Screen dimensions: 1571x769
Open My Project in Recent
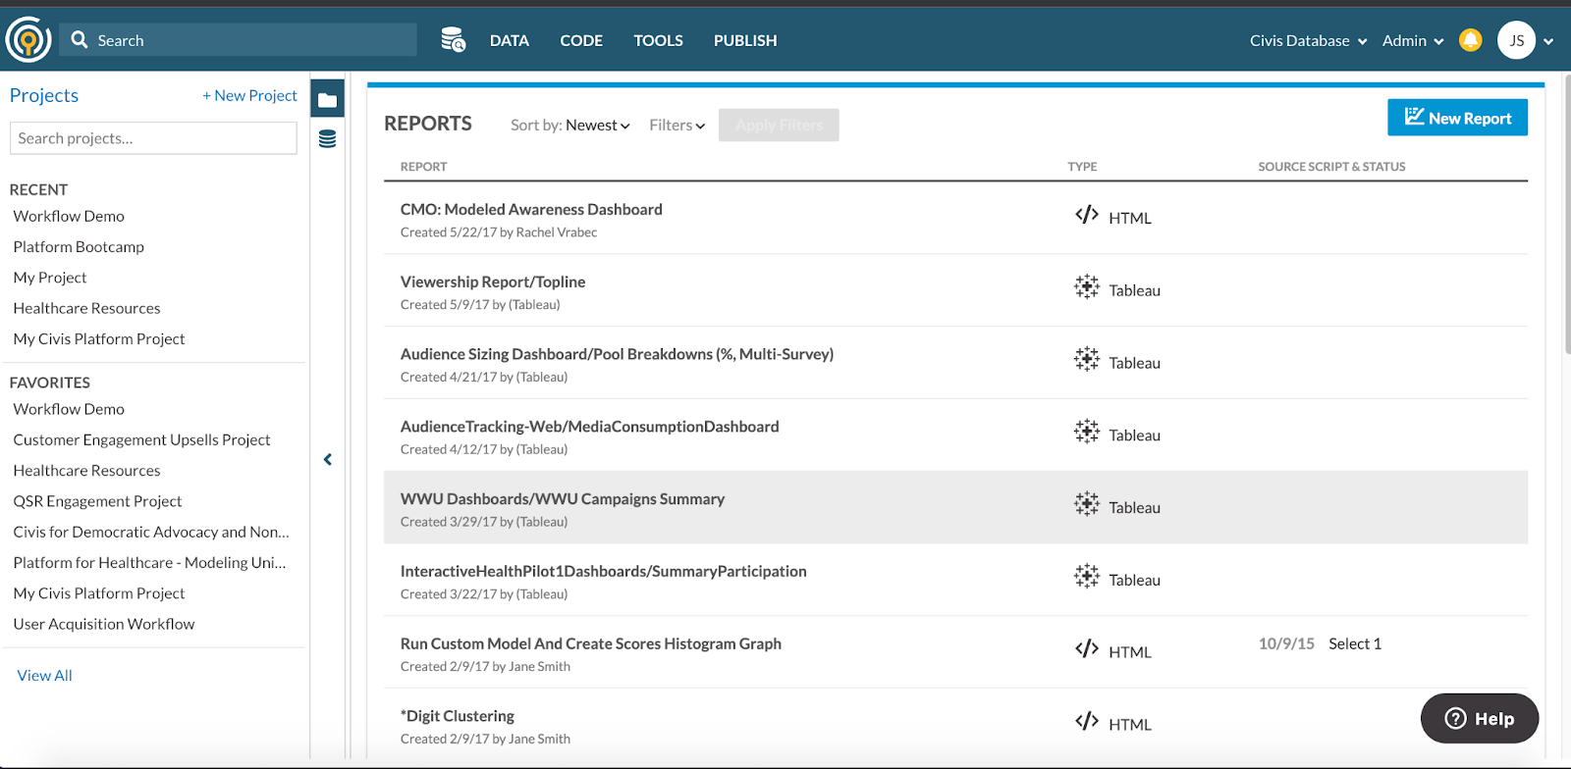[x=50, y=278]
